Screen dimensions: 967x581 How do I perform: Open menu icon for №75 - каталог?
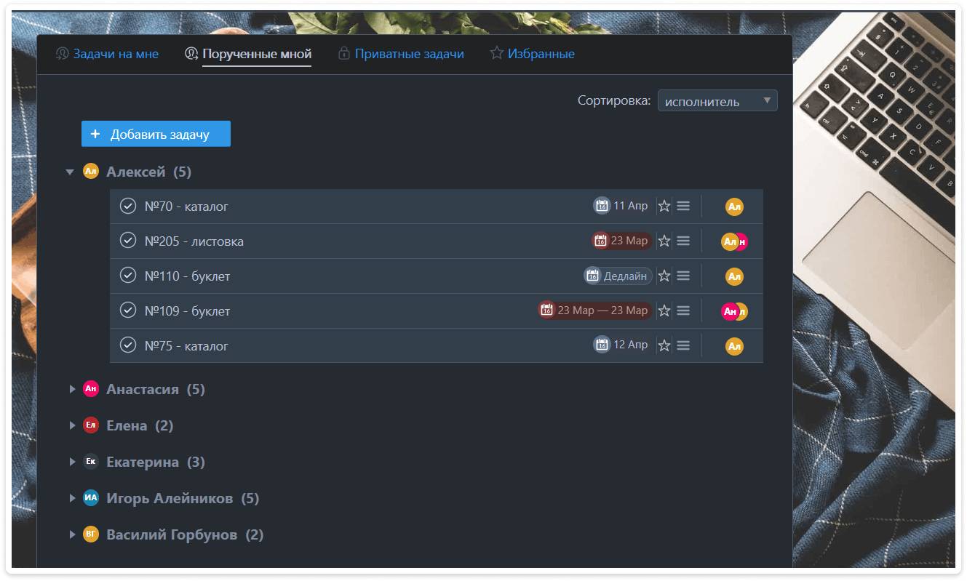pos(683,345)
